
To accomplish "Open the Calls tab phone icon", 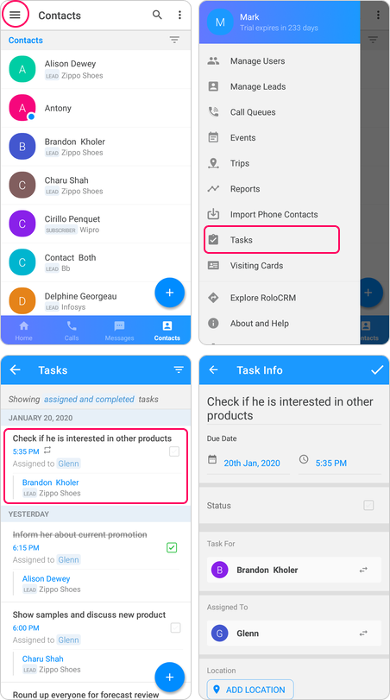I will (x=72, y=326).
